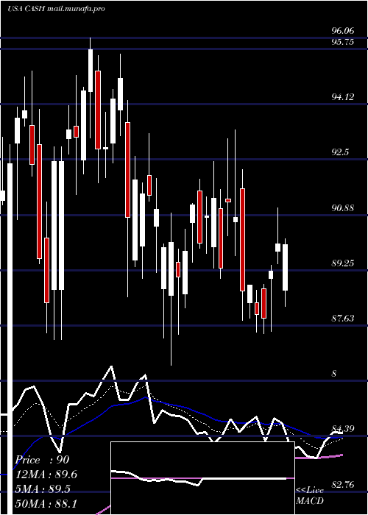Click the 92.5 price level label

(340, 153)
